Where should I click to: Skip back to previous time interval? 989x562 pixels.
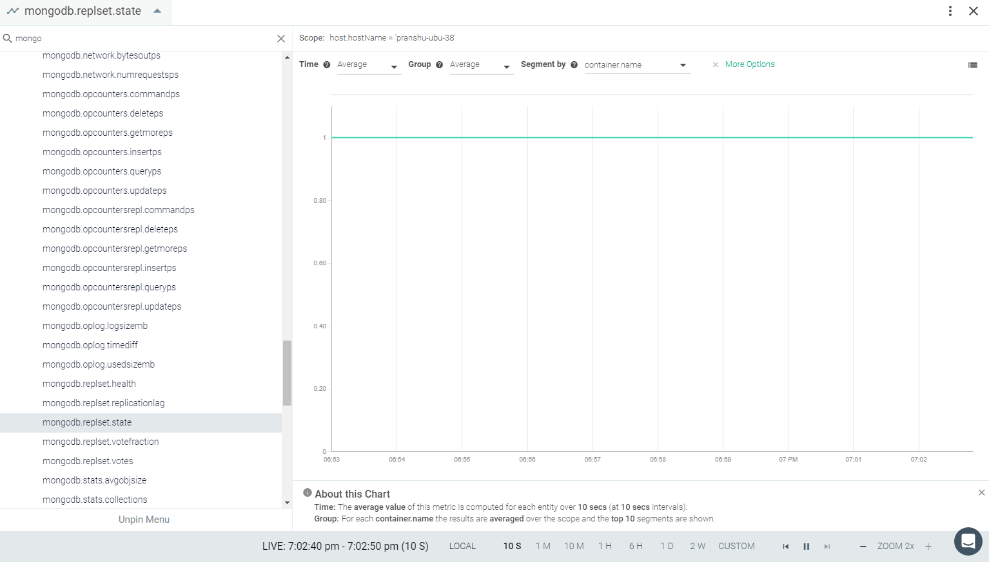pos(785,547)
